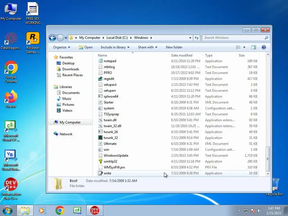The image size is (288, 216).
Task: Select the Recycle Bin desktop icon
Action: pyautogui.click(x=274, y=187)
